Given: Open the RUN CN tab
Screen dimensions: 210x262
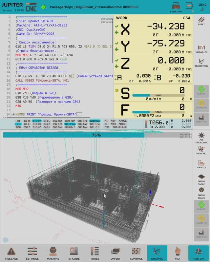Looking at the screenshot, I should 199,253.
